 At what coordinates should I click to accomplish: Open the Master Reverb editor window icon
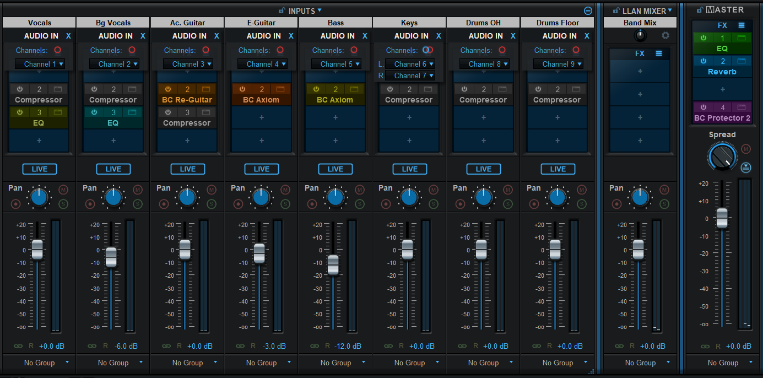point(742,61)
